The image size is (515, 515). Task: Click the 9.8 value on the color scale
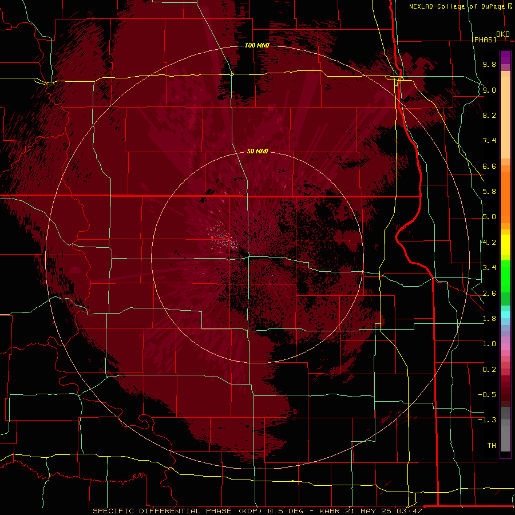click(x=489, y=64)
